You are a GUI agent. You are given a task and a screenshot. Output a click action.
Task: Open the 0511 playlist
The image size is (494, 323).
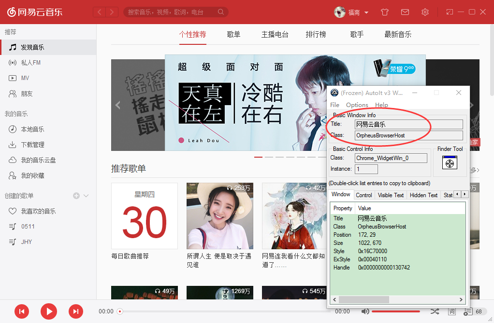click(48, 226)
